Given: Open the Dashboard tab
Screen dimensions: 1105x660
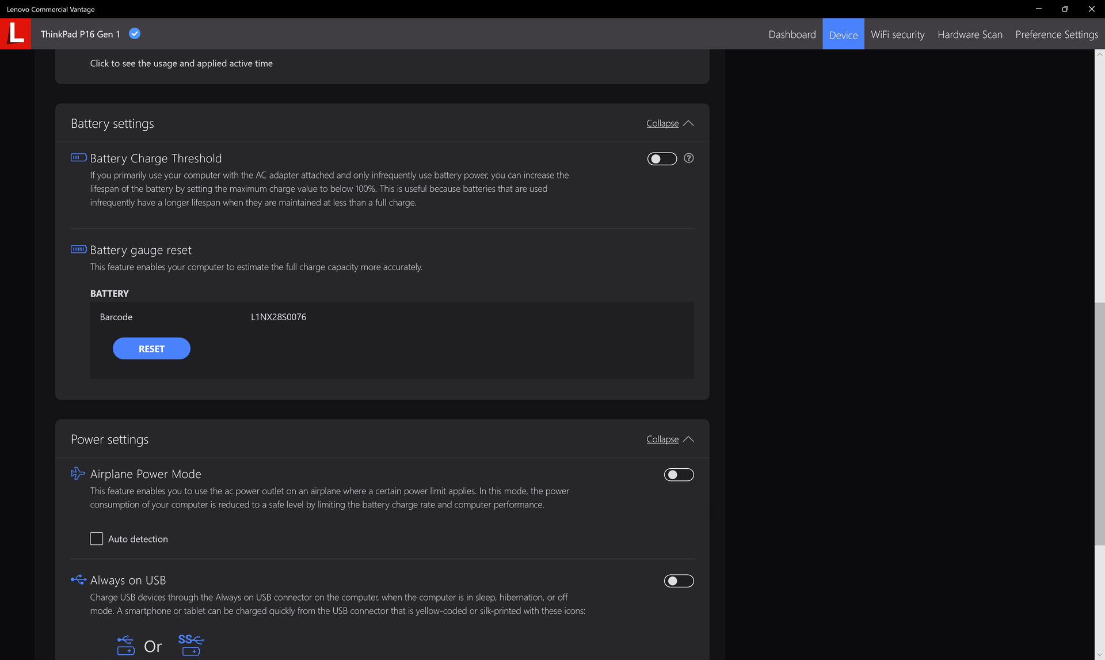Looking at the screenshot, I should click(792, 35).
